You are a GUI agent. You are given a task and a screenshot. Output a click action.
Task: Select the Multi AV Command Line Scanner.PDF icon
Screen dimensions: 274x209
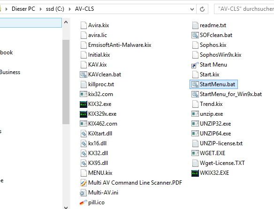[x=84, y=183]
